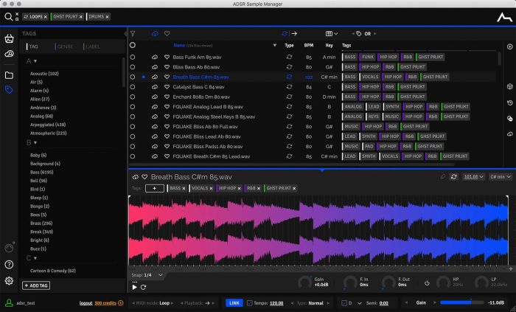Select Bass Funk Am 85.wav row circle
The height and width of the screenshot is (312, 516).
coord(133,57)
